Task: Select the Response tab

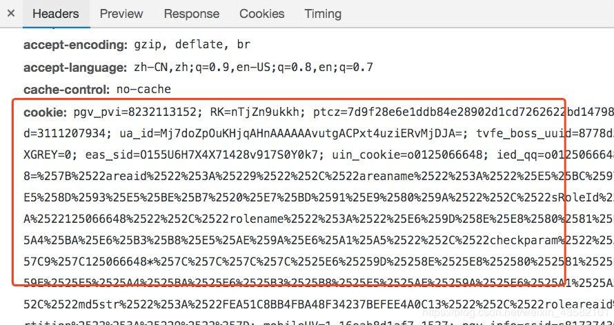Action: [x=191, y=13]
